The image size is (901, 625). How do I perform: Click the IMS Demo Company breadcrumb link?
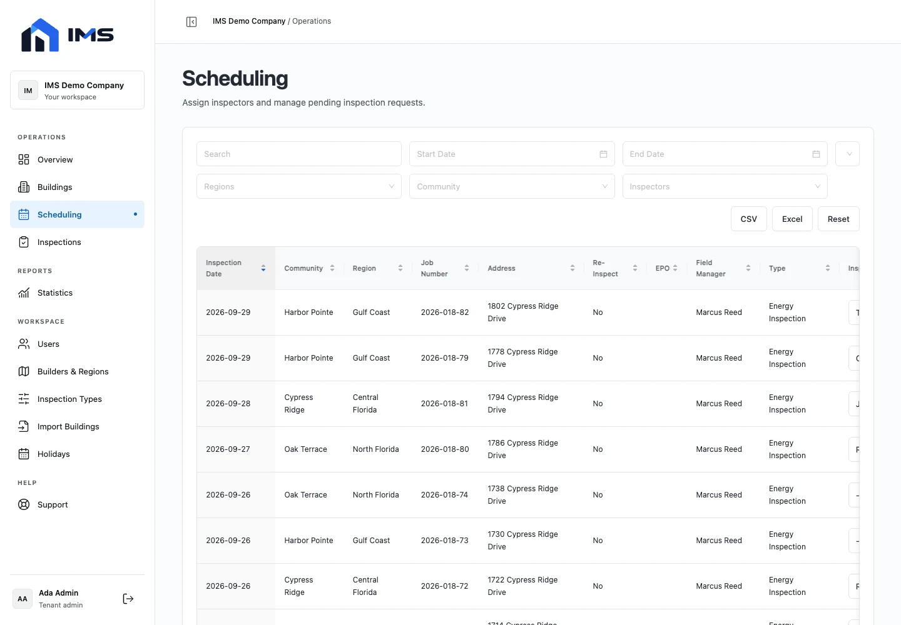pos(249,21)
